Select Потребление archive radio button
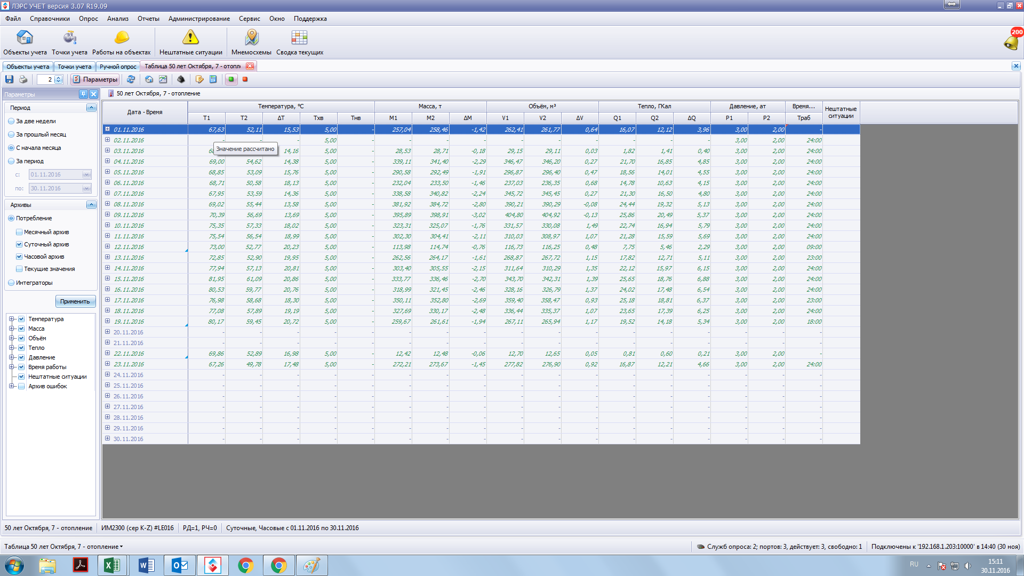Image resolution: width=1024 pixels, height=576 pixels. click(x=11, y=218)
